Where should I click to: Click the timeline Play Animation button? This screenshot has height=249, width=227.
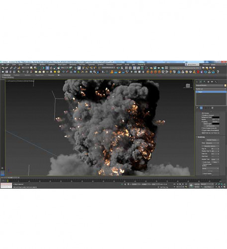pyautogui.click(x=180, y=184)
